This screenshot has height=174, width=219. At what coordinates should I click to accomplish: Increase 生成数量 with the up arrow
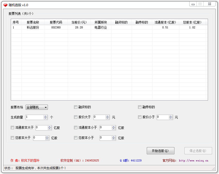pos(46,116)
